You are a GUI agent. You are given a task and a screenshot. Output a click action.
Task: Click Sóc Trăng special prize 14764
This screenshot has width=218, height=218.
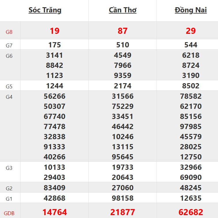55,212
